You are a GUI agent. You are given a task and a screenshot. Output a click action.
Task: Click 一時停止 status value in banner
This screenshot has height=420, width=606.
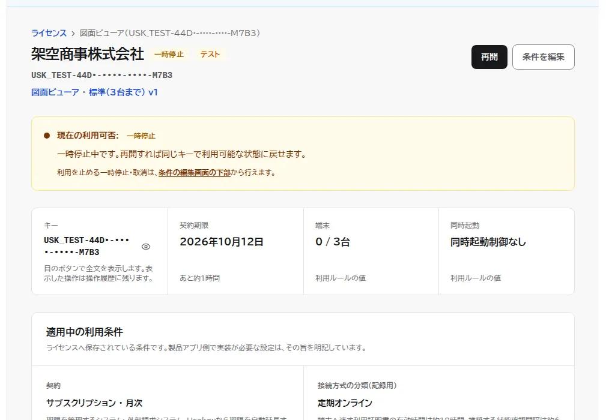click(x=141, y=136)
